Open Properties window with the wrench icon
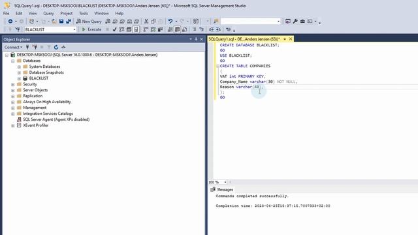This screenshot has height=235, width=418. [x=295, y=22]
